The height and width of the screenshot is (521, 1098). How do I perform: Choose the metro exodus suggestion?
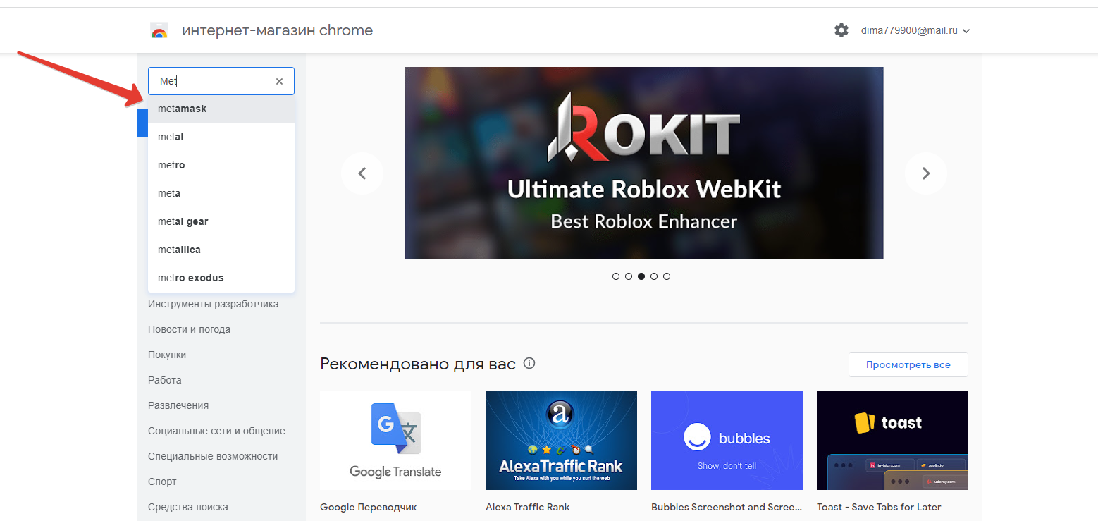pyautogui.click(x=221, y=278)
